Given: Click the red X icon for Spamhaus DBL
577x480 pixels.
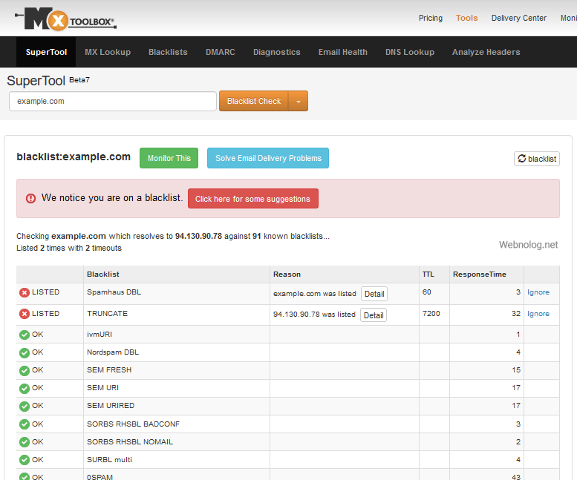Looking at the screenshot, I should (25, 292).
